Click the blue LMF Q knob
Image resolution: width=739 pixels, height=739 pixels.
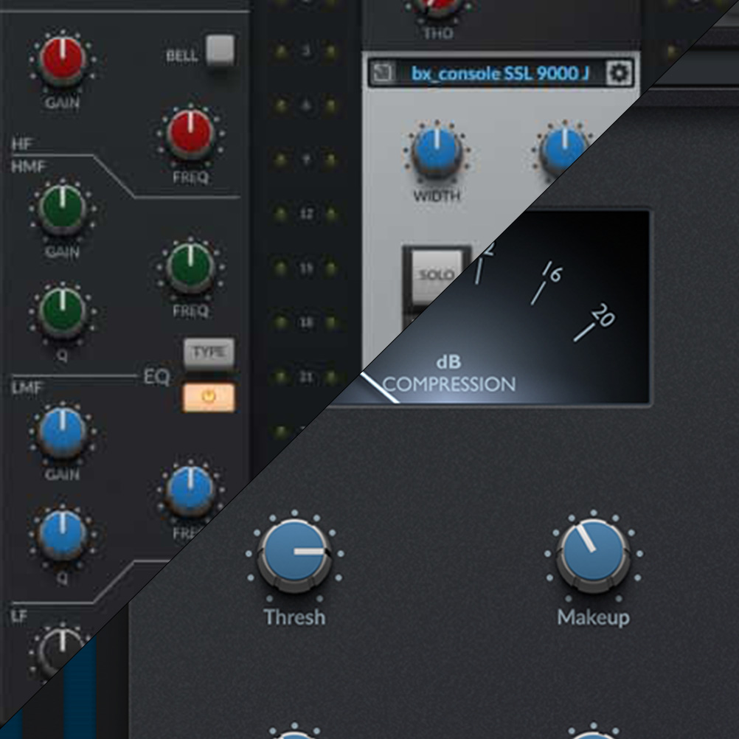63,535
